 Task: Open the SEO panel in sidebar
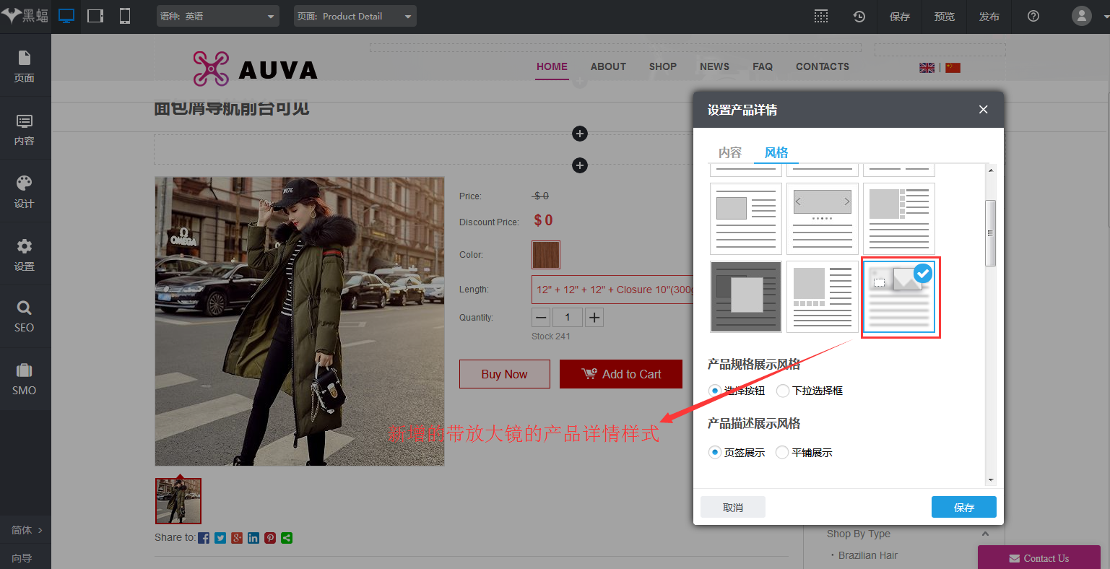tap(25, 316)
